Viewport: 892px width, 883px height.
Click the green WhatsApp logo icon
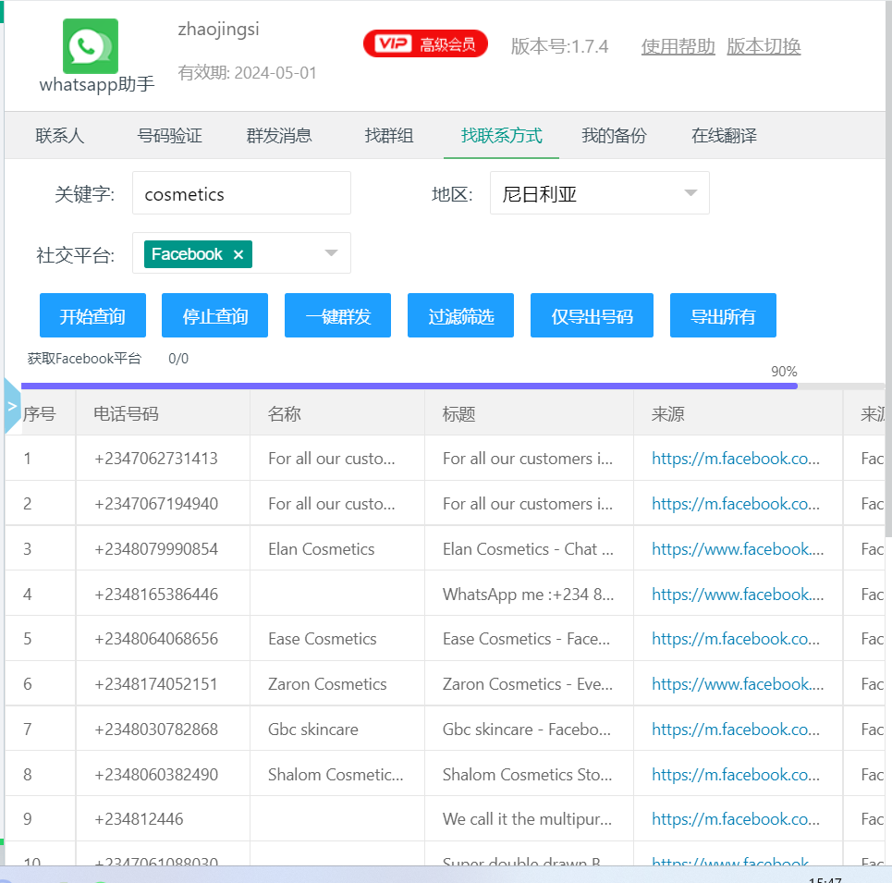point(91,46)
